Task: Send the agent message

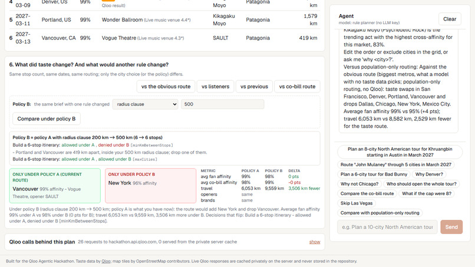Action: pyautogui.click(x=451, y=227)
